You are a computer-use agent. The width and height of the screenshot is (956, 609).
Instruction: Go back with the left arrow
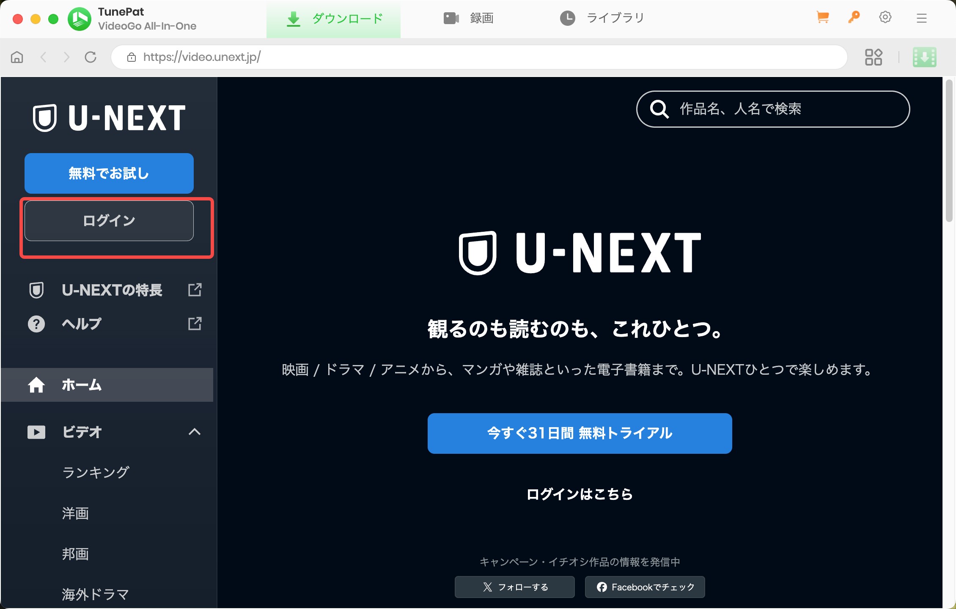(x=43, y=57)
